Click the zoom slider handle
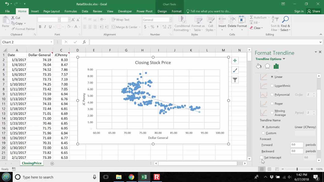 click(x=297, y=169)
